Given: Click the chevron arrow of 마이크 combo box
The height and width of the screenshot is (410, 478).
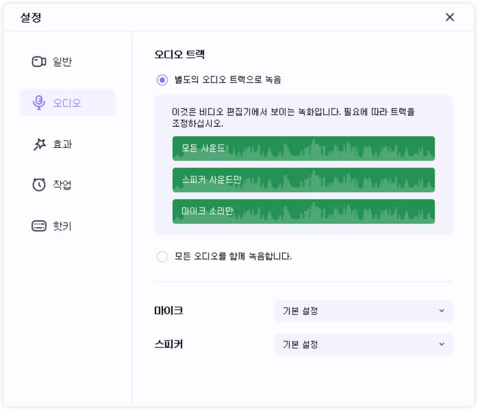Looking at the screenshot, I should coord(441,310).
